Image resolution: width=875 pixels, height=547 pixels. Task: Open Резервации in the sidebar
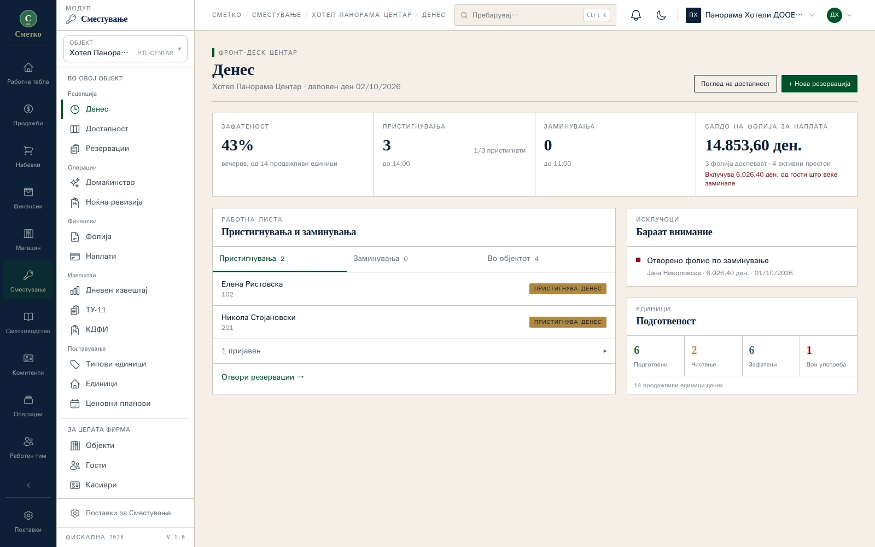125,149
